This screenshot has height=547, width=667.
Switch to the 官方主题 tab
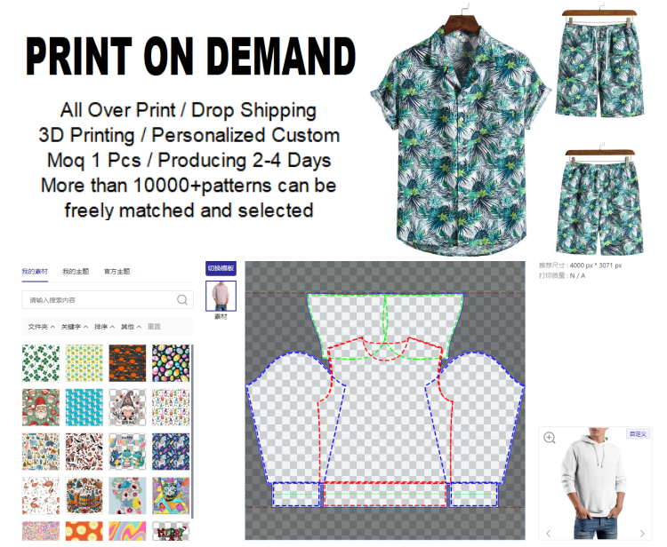tap(117, 272)
